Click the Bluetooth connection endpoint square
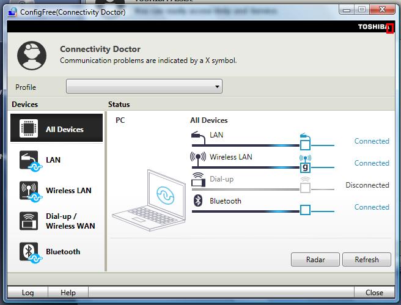 pos(305,210)
